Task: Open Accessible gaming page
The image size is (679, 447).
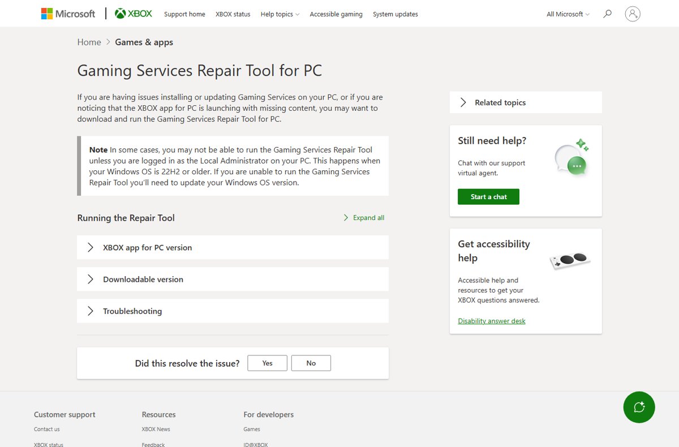Action: tap(336, 14)
